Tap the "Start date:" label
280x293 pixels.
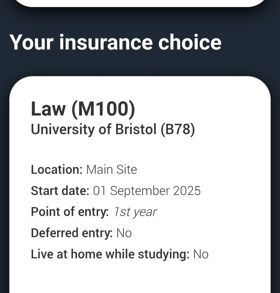click(x=60, y=190)
